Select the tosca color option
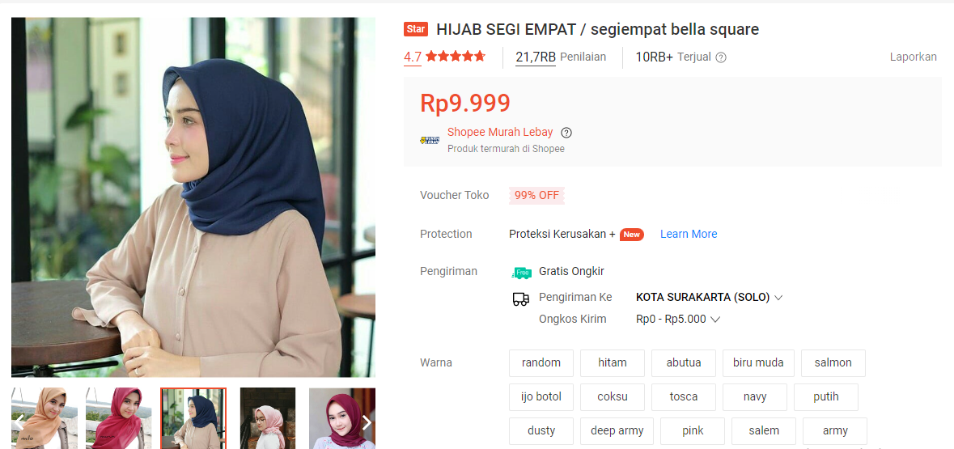This screenshot has height=449, width=954. [683, 396]
